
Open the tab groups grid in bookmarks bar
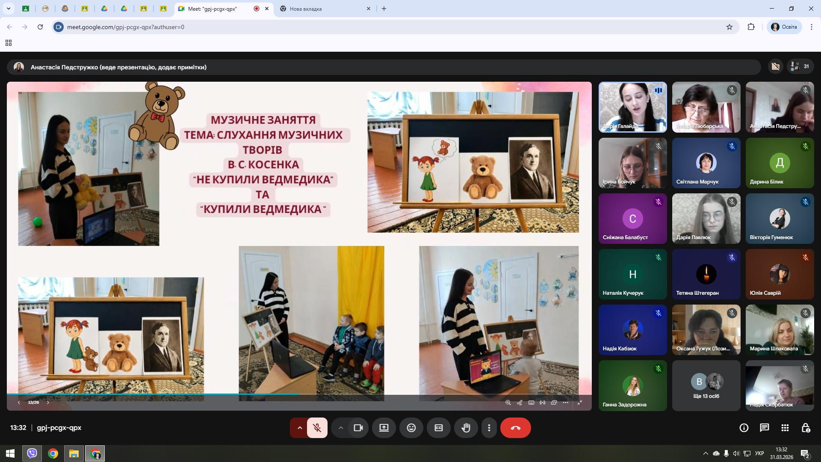(x=8, y=43)
